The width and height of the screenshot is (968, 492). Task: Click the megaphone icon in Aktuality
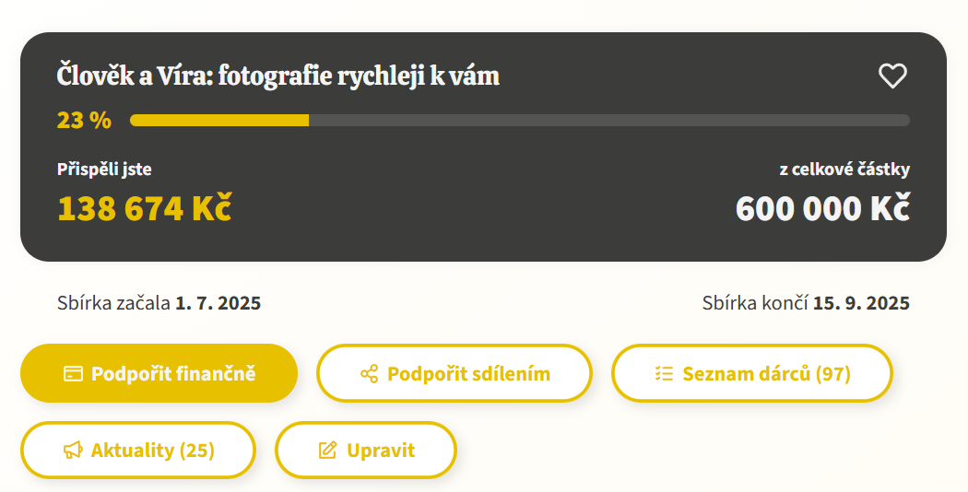pos(73,450)
